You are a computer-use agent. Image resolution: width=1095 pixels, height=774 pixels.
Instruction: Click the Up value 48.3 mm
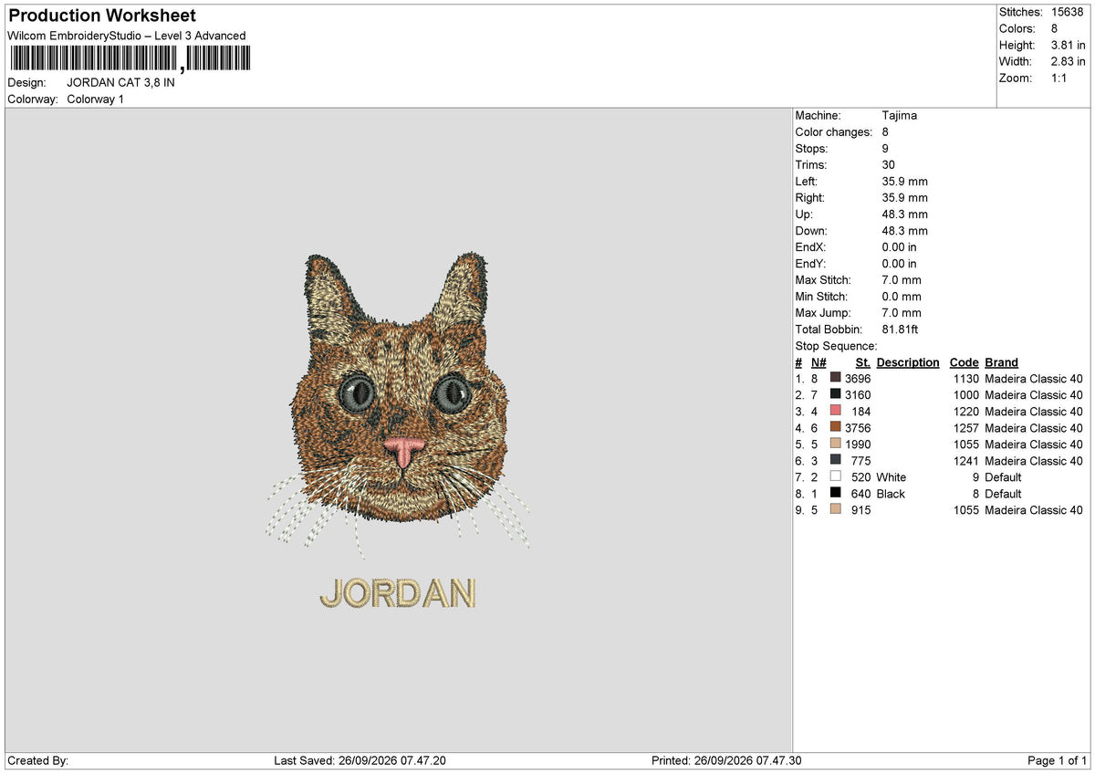point(905,214)
